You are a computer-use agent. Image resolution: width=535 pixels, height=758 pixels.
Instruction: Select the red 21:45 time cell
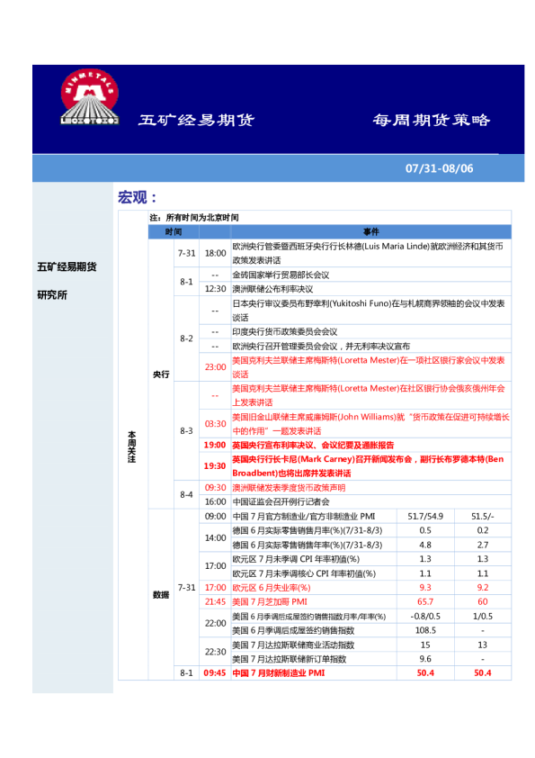coord(216,602)
